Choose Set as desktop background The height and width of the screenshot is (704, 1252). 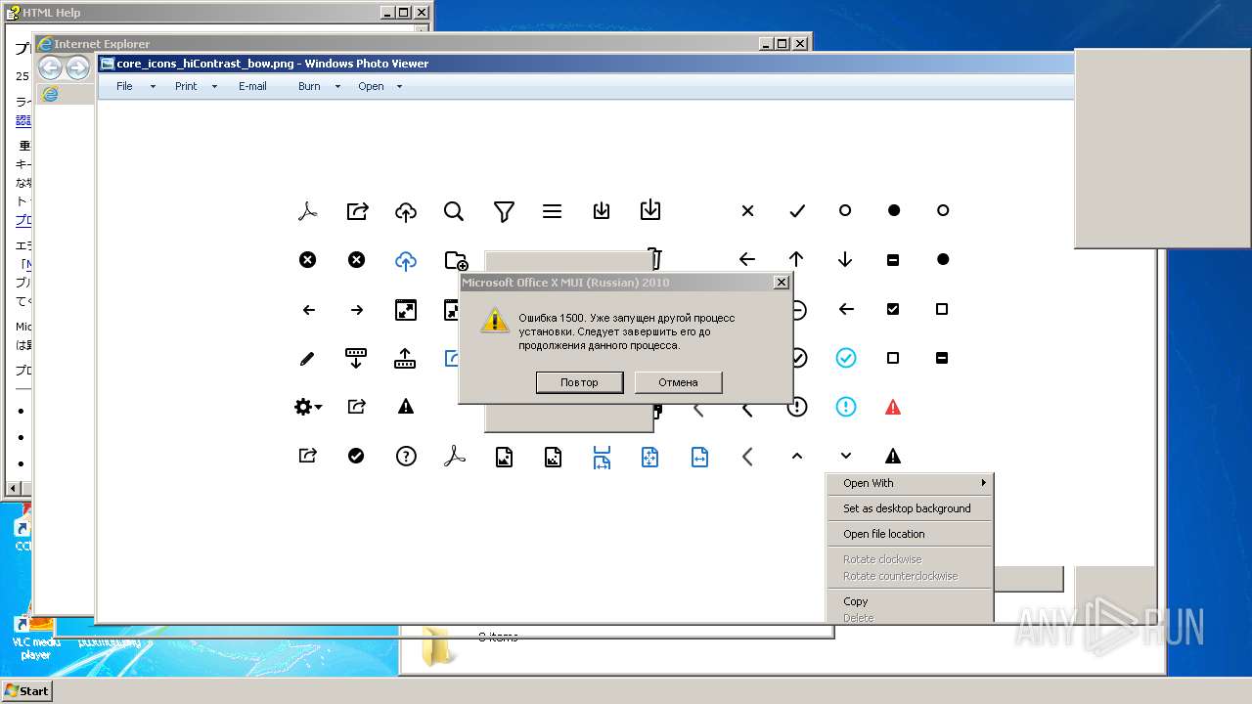910,508
